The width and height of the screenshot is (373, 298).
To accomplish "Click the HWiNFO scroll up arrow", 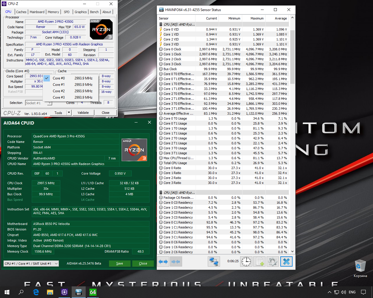I will click(x=292, y=18).
